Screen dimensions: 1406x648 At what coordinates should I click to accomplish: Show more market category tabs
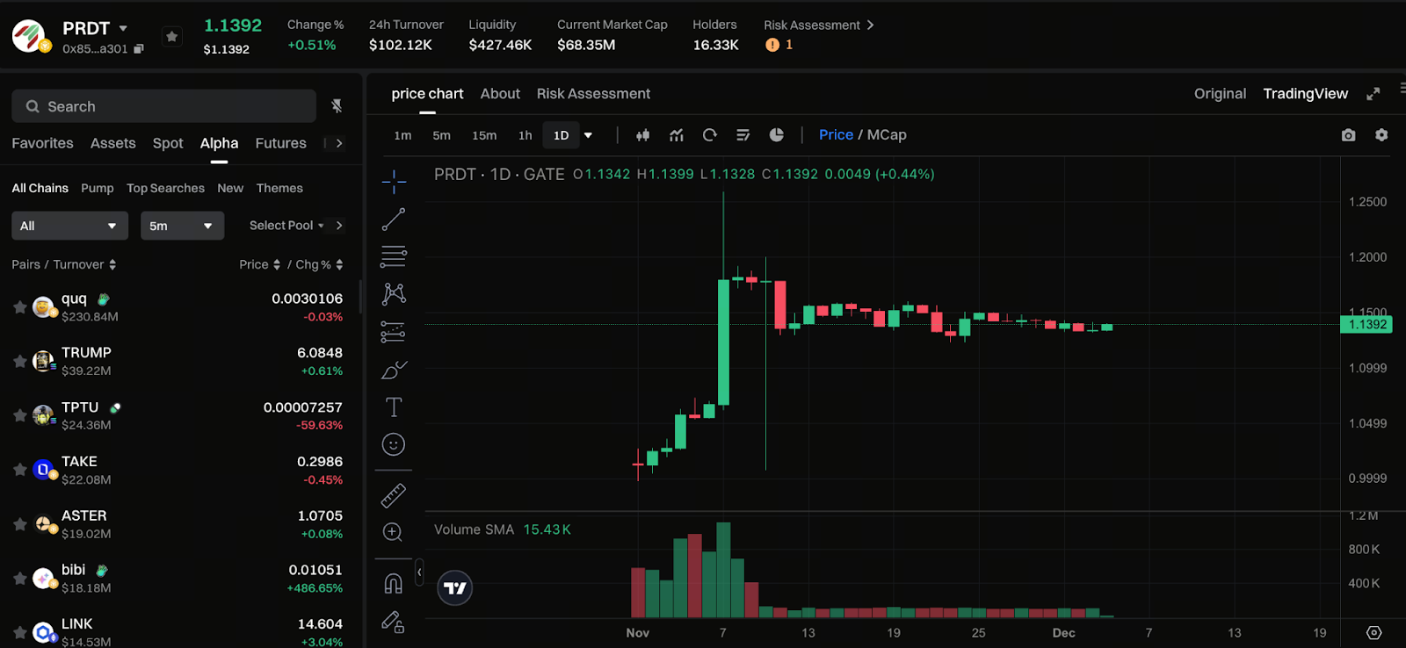[338, 143]
